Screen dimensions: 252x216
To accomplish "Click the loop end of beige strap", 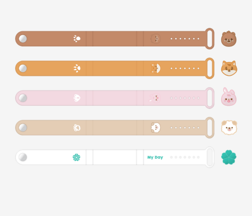I will (209, 127).
